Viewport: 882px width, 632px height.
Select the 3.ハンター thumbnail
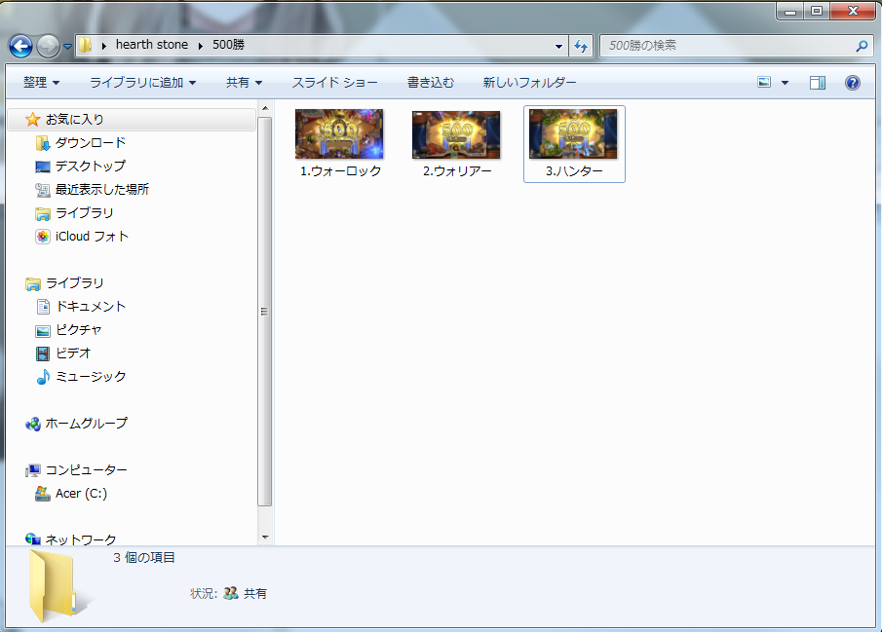coord(573,133)
